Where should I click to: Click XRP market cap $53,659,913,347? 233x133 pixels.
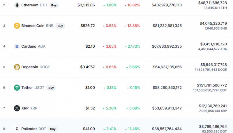[167, 108]
